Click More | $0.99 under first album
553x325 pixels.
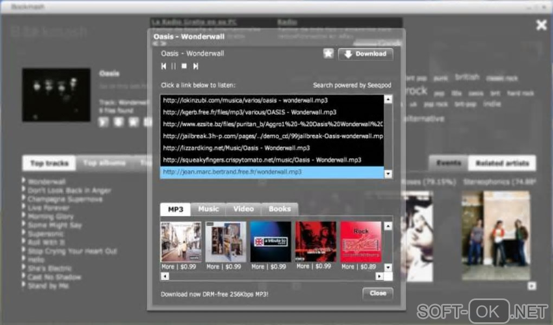click(178, 267)
